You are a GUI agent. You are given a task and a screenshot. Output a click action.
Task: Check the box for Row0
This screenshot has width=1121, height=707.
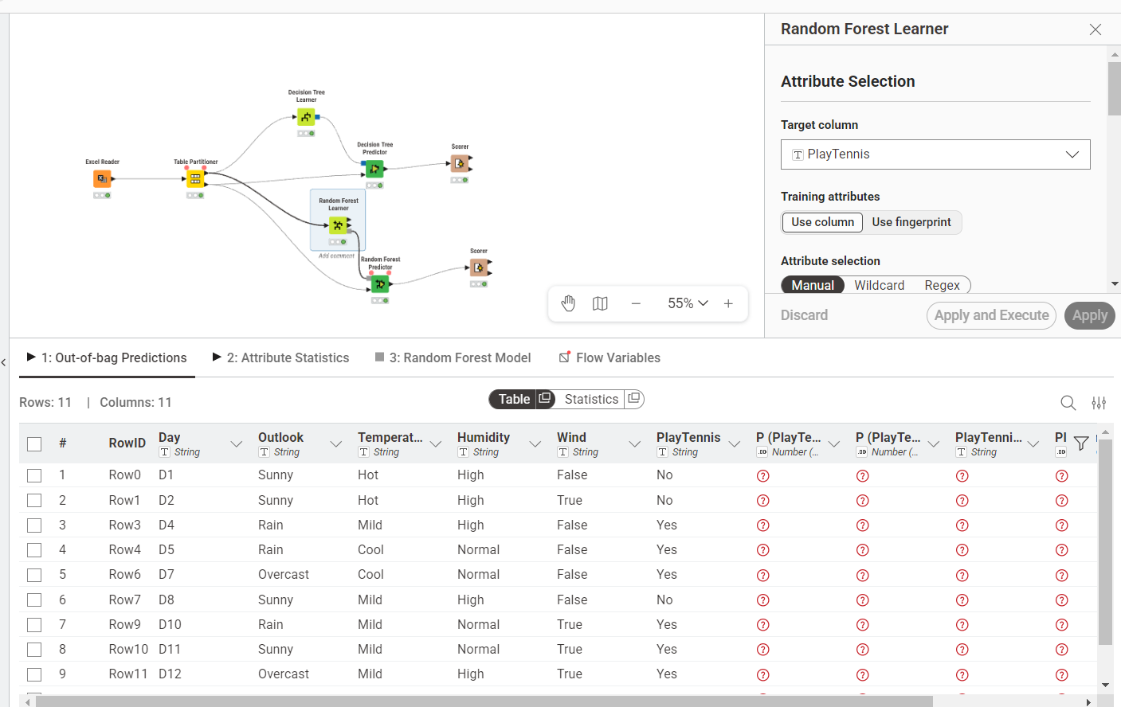tap(34, 475)
